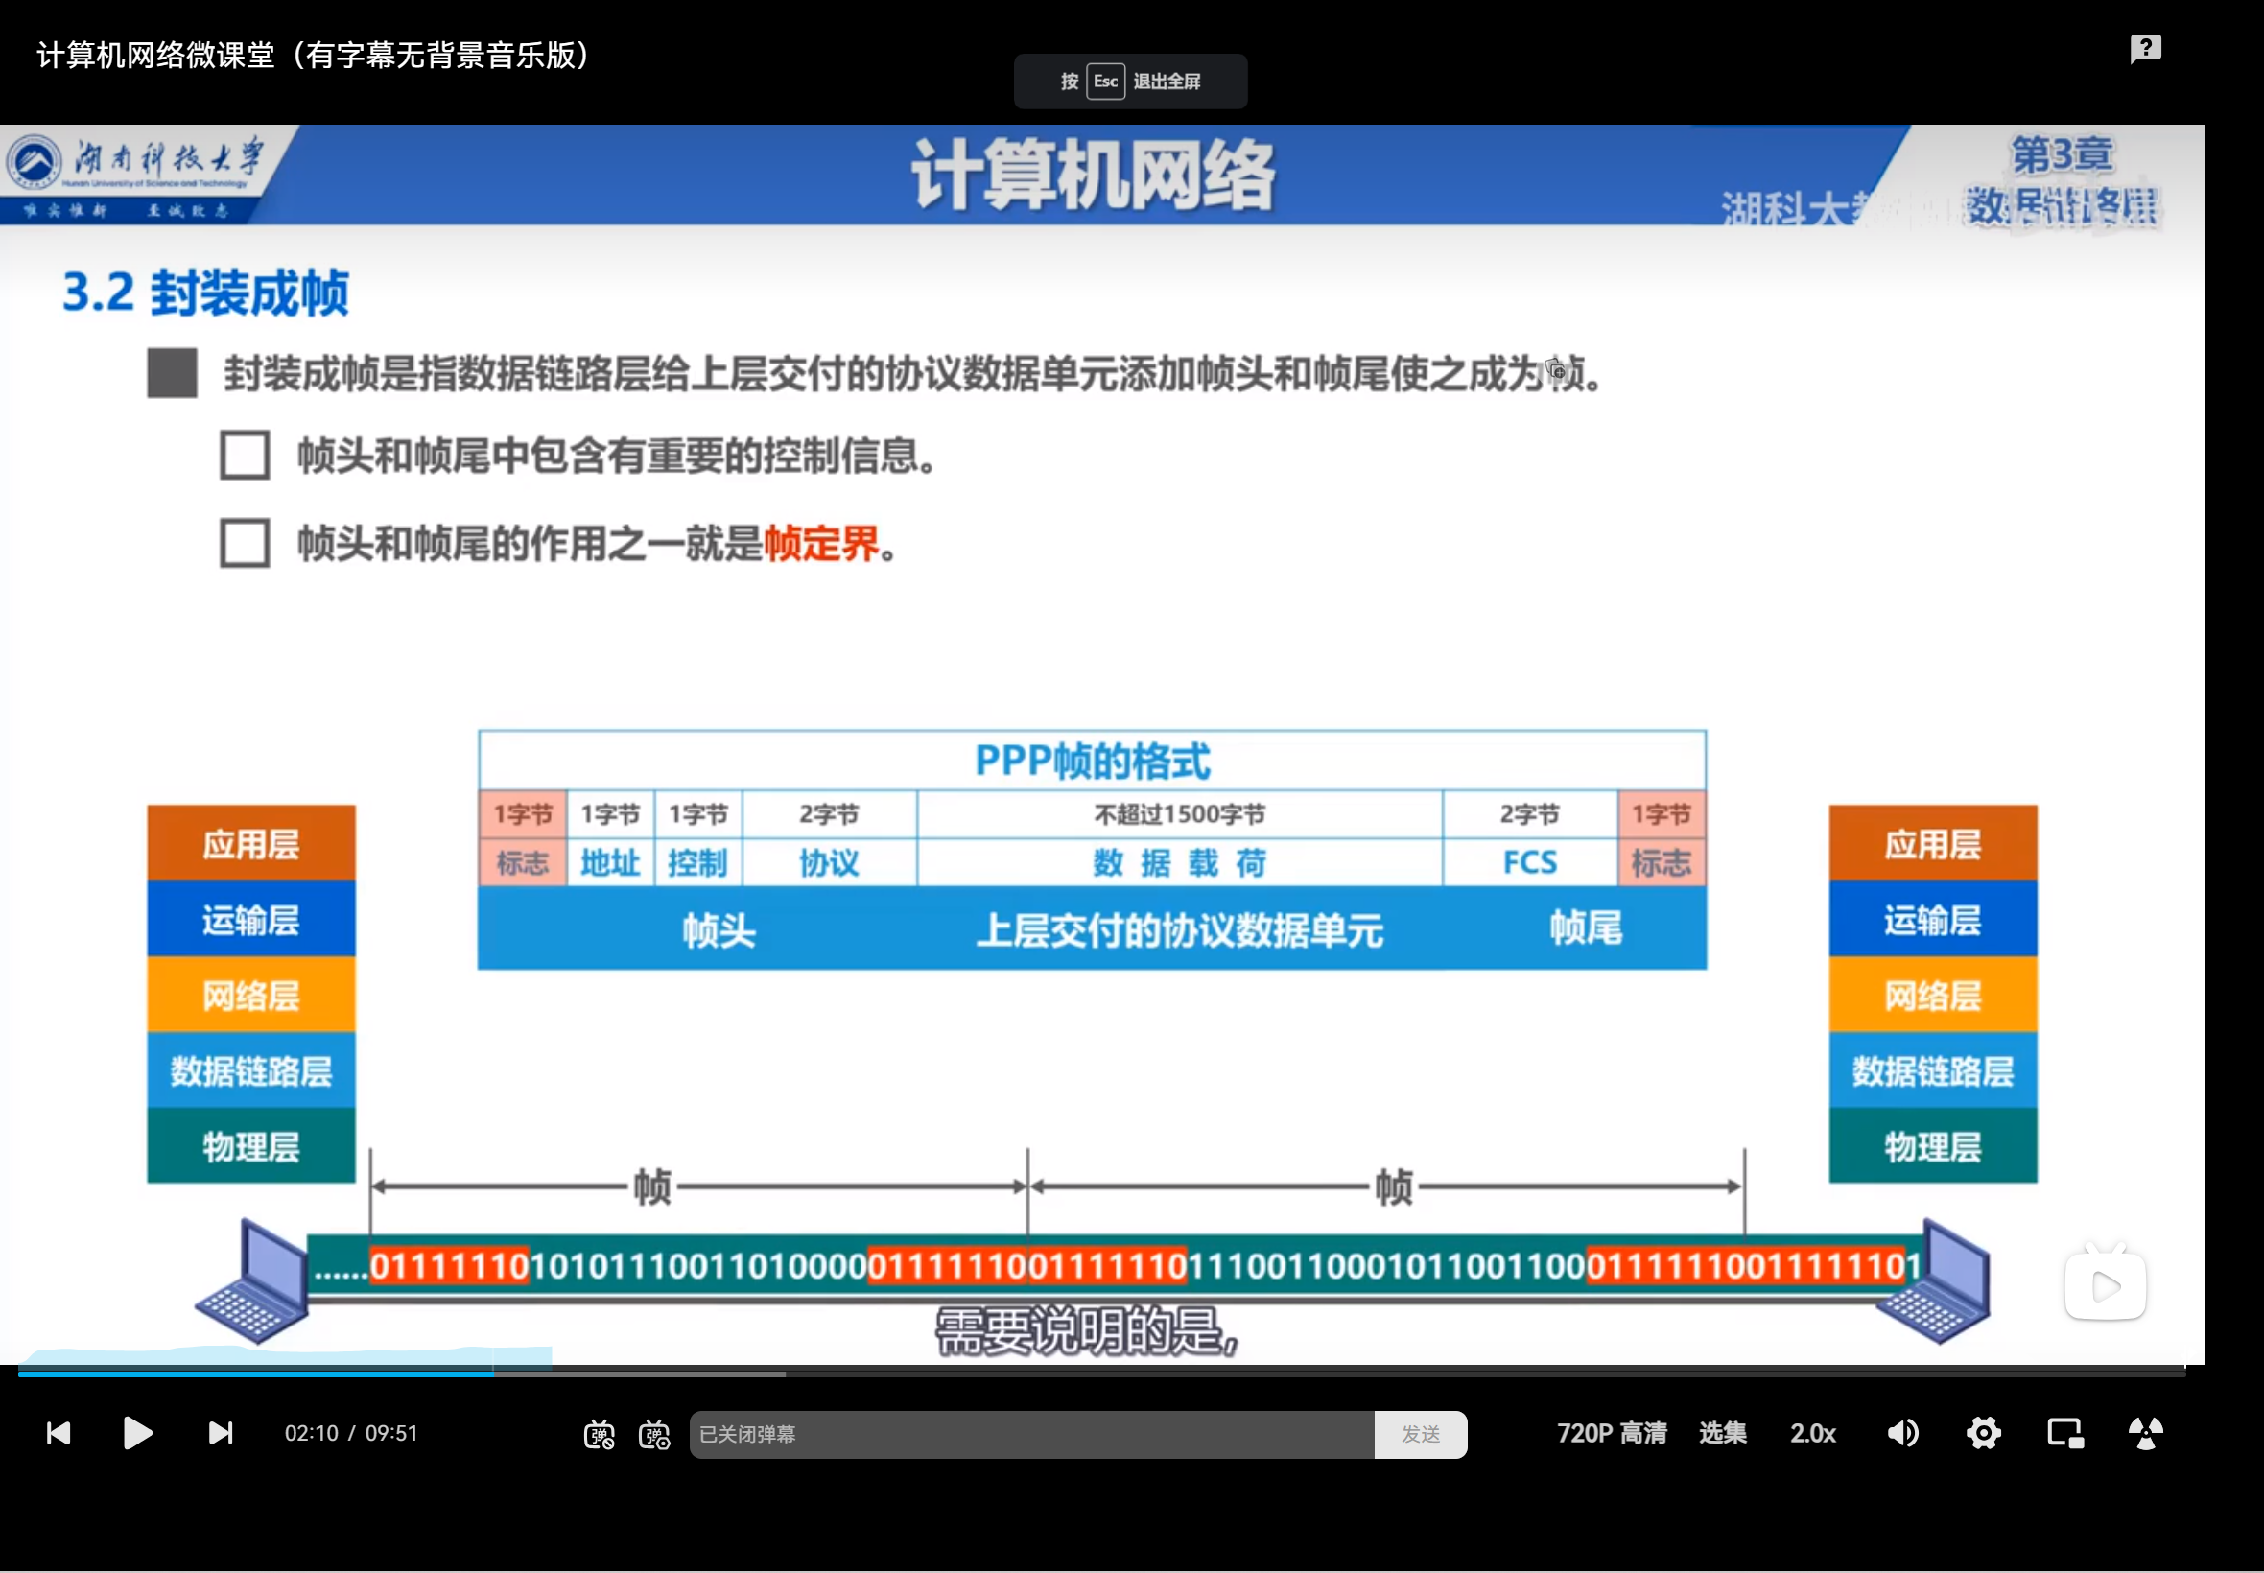Open danmaku settings icon
This screenshot has height=1573, width=2264.
pyautogui.click(x=654, y=1435)
